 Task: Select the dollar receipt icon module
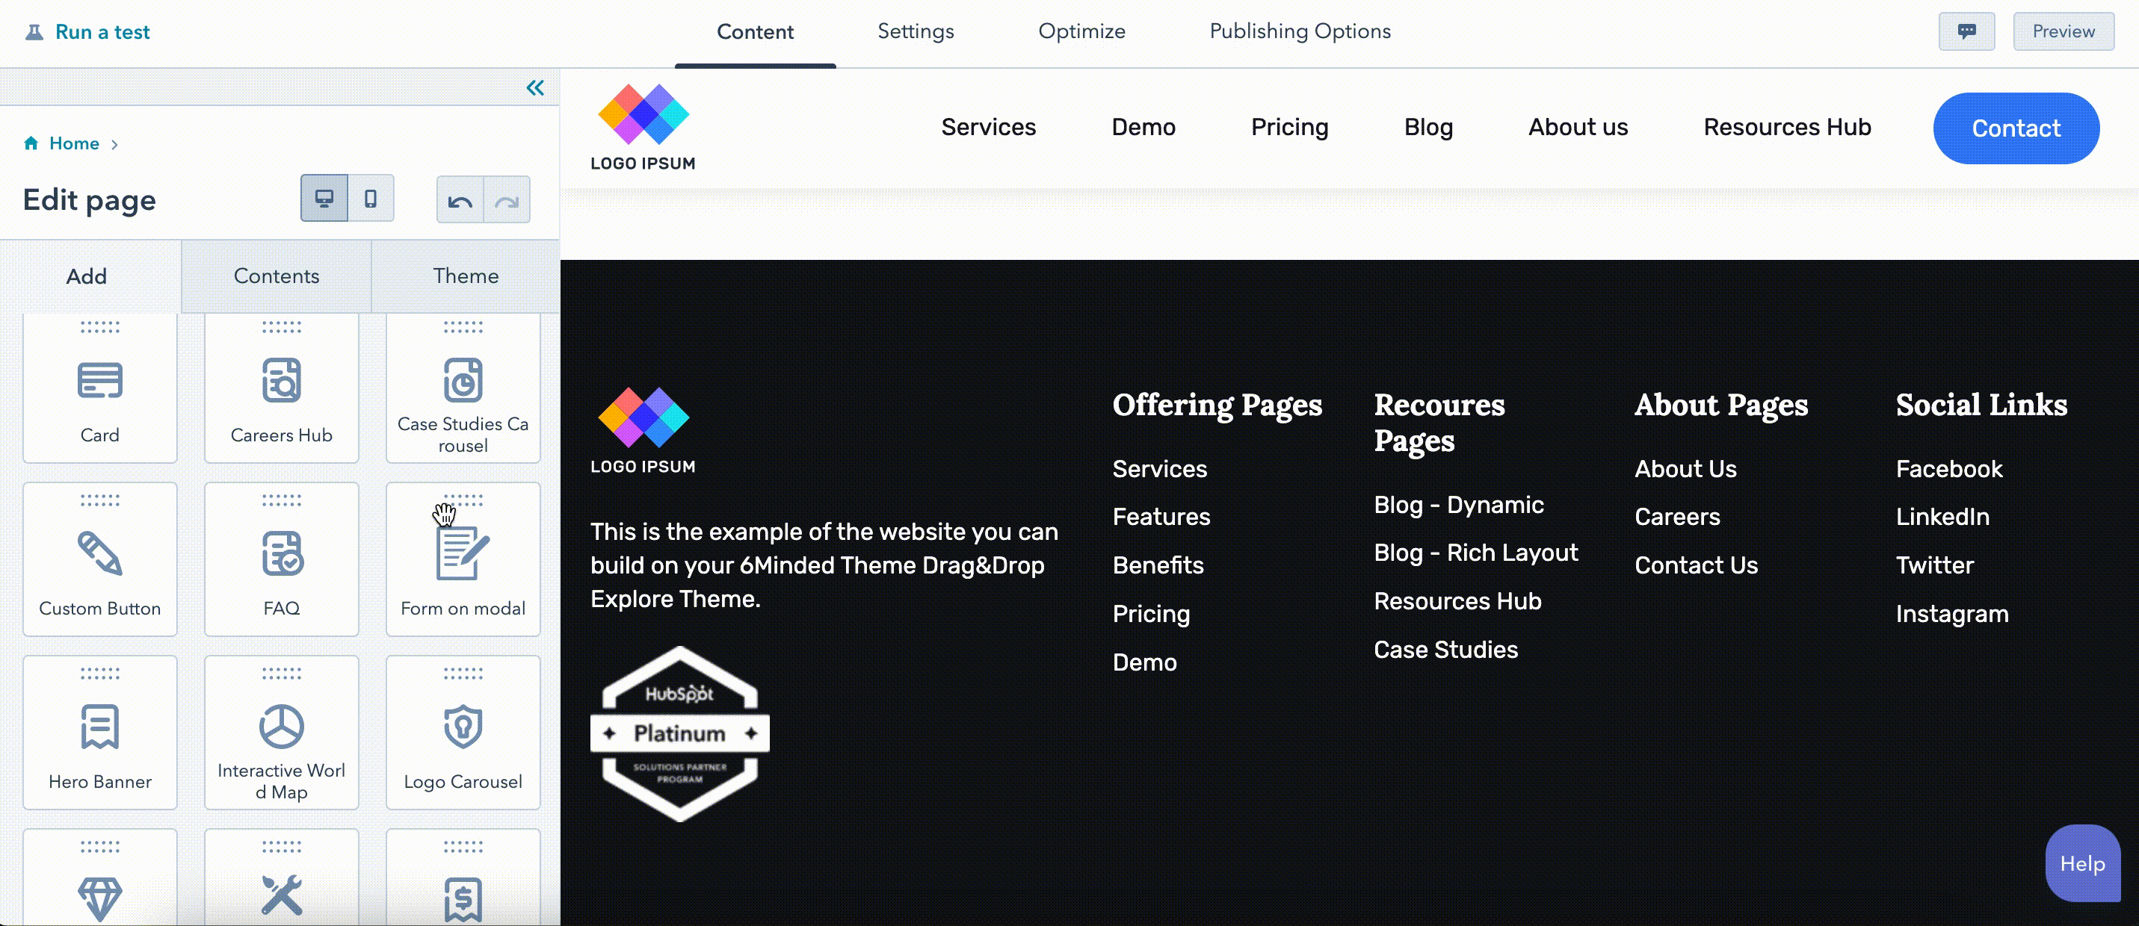pos(463,901)
